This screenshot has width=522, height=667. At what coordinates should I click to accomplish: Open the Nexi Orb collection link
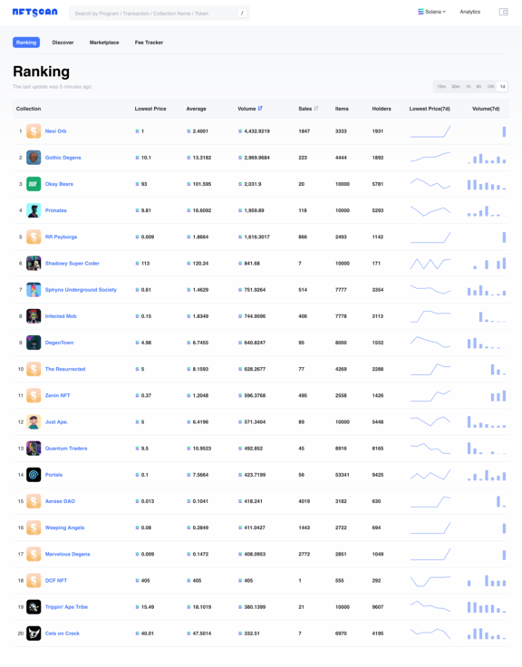point(55,131)
